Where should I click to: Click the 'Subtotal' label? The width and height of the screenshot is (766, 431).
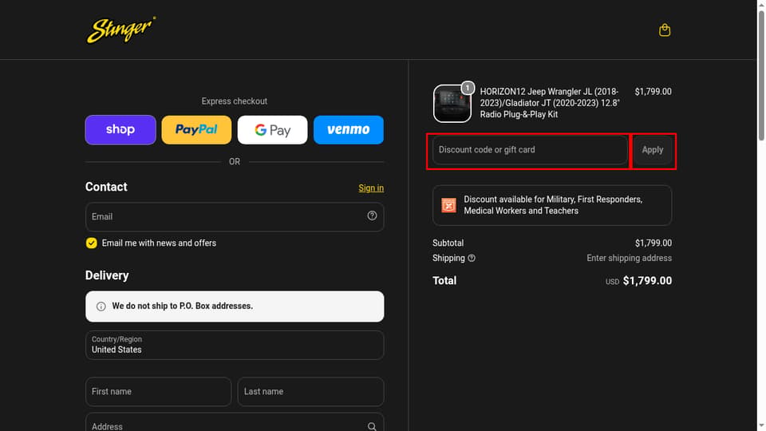[x=448, y=243]
